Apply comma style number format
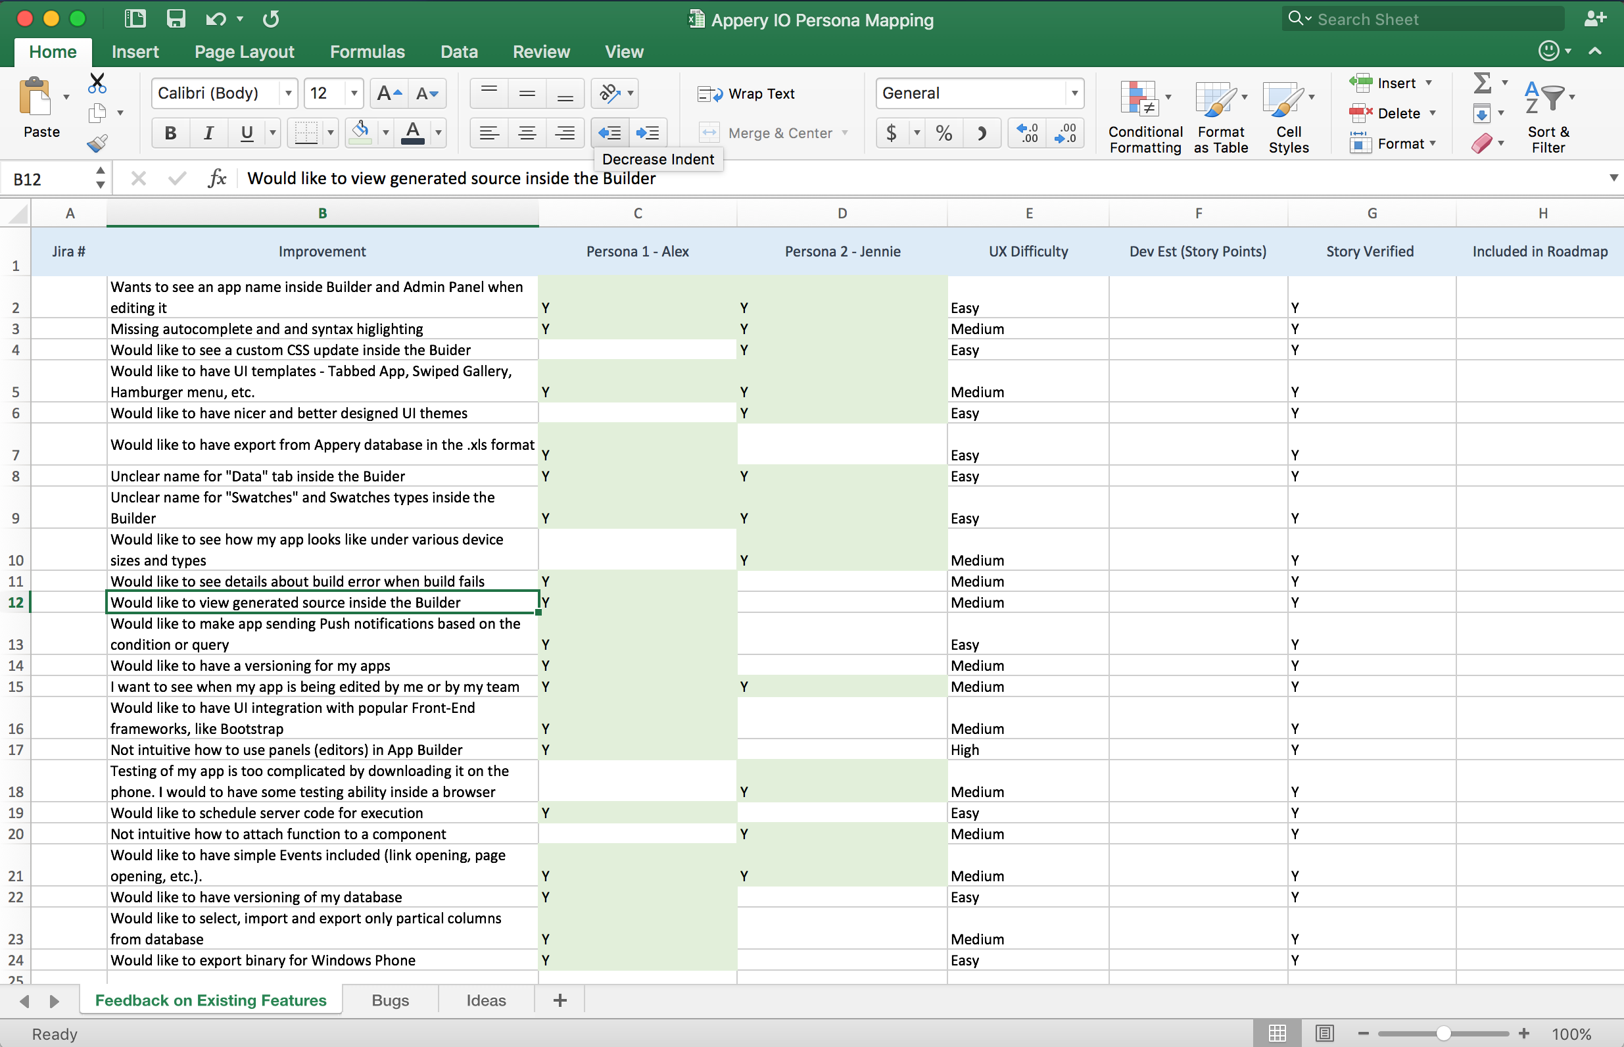Viewport: 1624px width, 1047px height. [982, 133]
